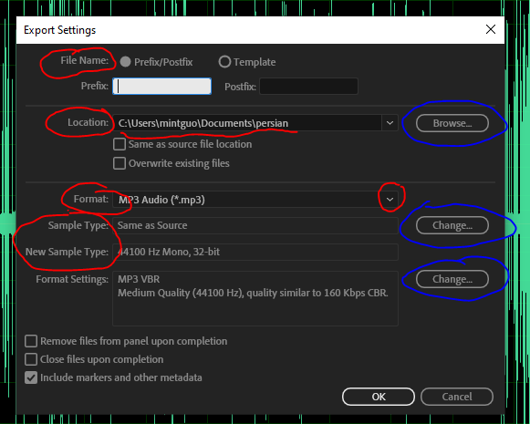Image resolution: width=530 pixels, height=424 pixels.
Task: Focus the Postfix text field
Action: (308, 86)
